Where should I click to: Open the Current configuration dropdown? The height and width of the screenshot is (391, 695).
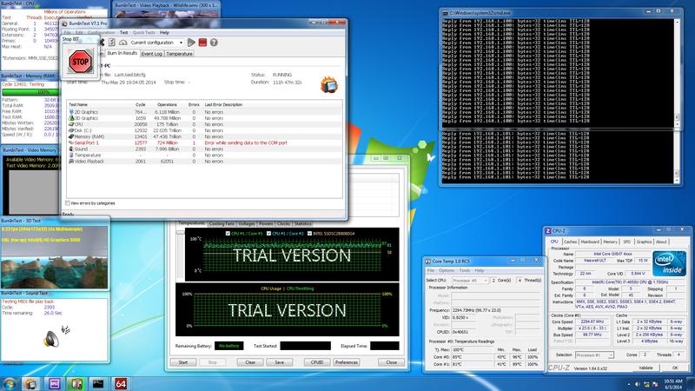click(157, 43)
